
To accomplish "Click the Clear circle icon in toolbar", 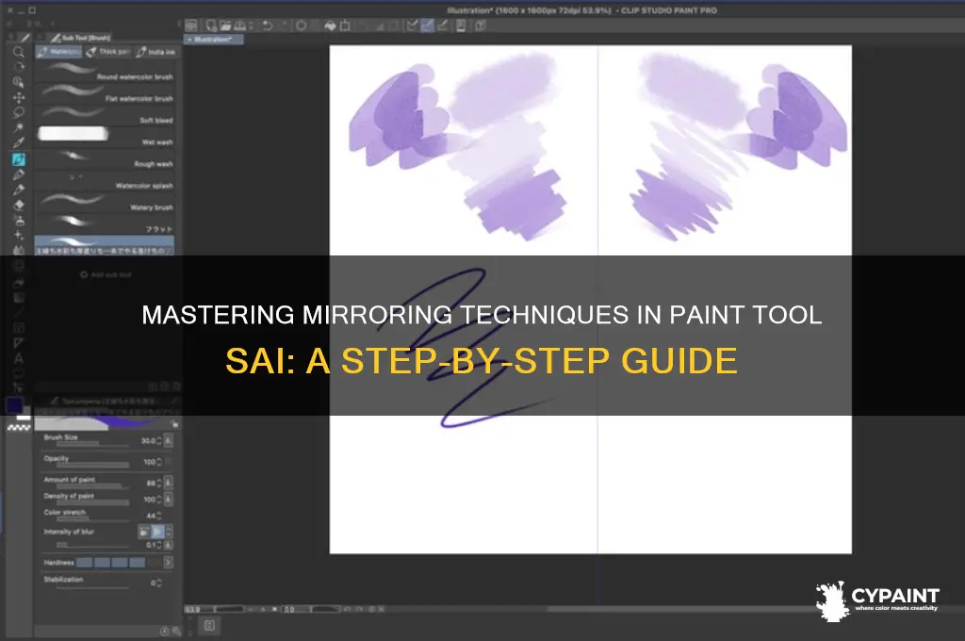I will 301,25.
